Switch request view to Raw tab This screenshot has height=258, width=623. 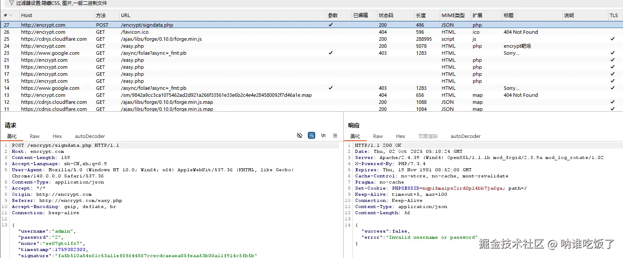tap(35, 136)
